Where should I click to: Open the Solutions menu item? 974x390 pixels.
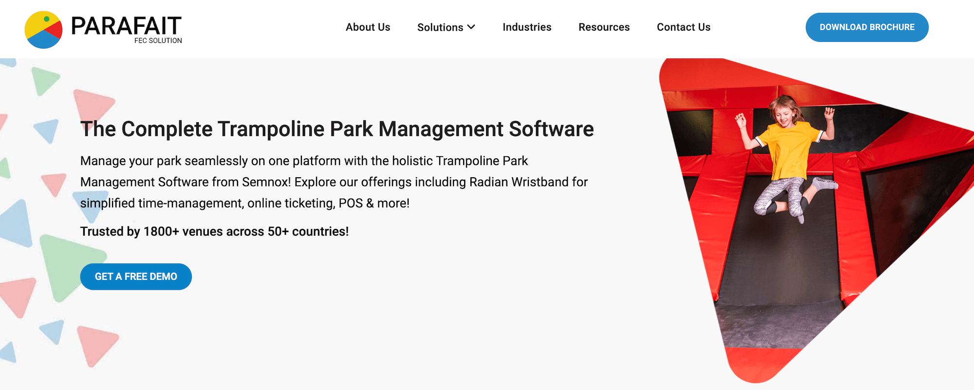[440, 27]
